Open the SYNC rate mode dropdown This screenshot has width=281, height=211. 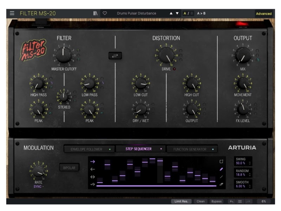coord(39,186)
